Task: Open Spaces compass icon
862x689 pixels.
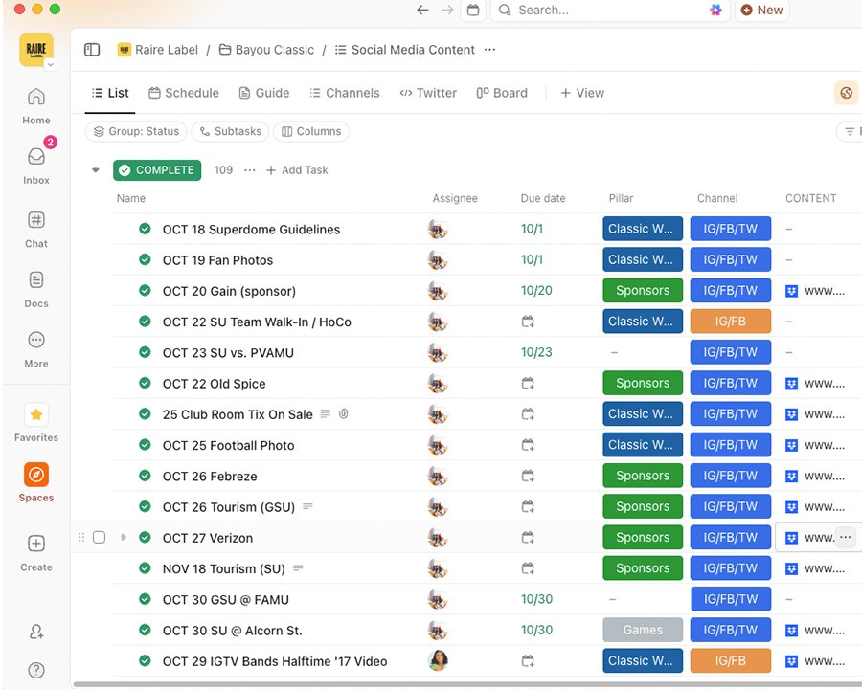Action: [36, 475]
